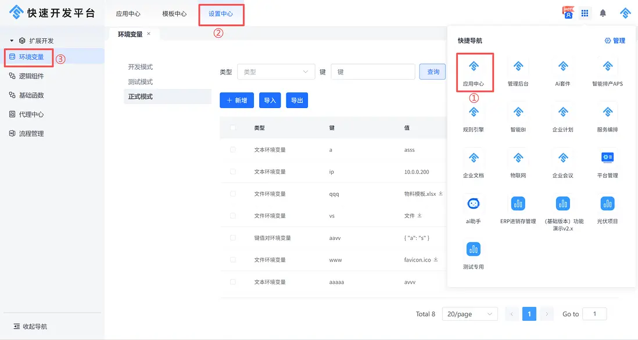Check the row with key www
The image size is (638, 340).
(x=233, y=260)
